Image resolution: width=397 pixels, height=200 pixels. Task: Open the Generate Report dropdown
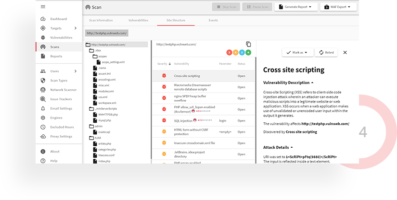pos(296,7)
